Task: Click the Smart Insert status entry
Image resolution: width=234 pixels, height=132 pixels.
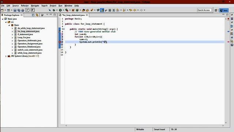Action: click(x=159, y=129)
